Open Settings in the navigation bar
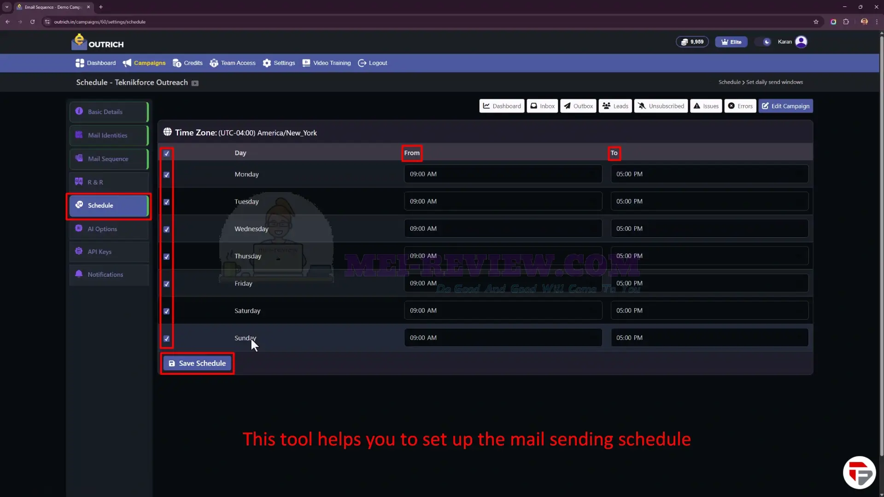The width and height of the screenshot is (884, 497). (x=279, y=63)
